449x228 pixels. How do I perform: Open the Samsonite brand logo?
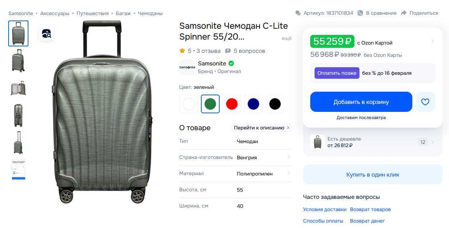187,67
